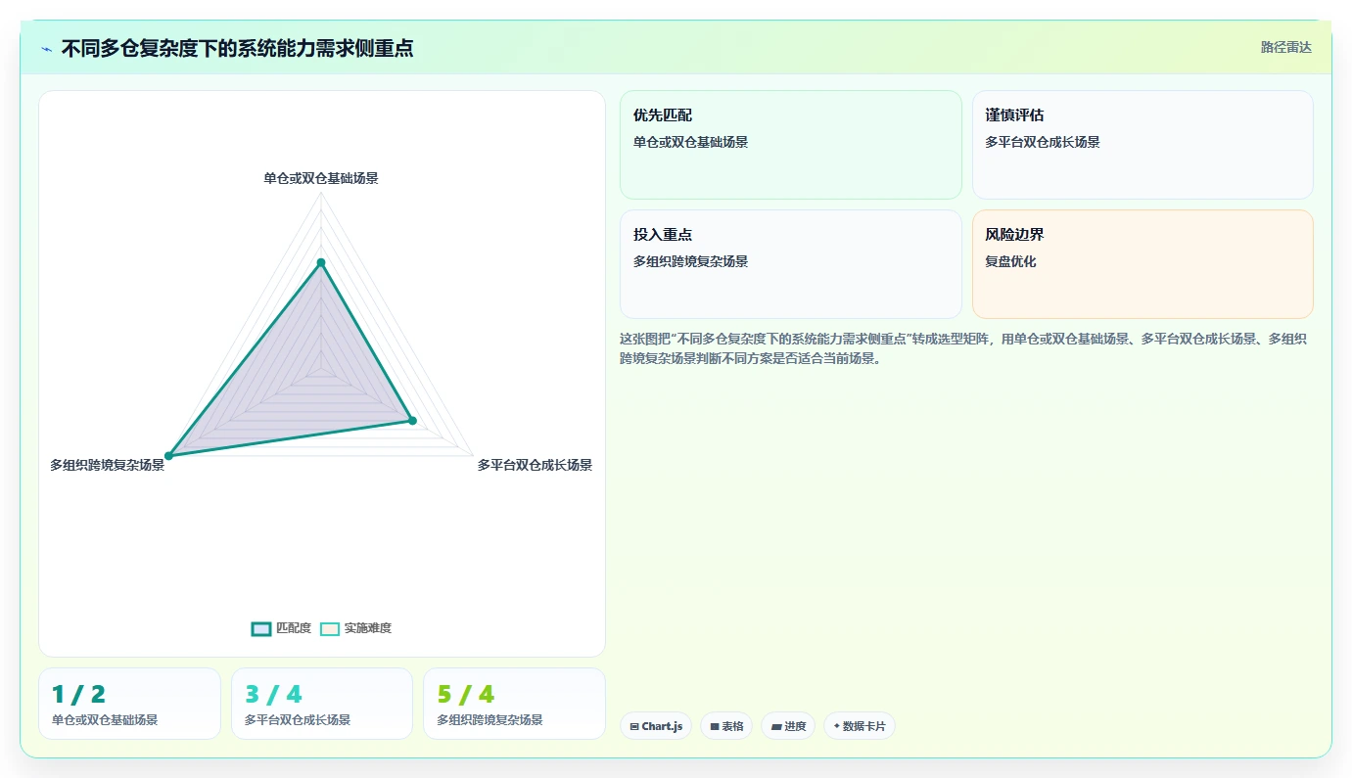Click the radar point at 多平台双仓成长场景
1352x778 pixels.
point(412,421)
